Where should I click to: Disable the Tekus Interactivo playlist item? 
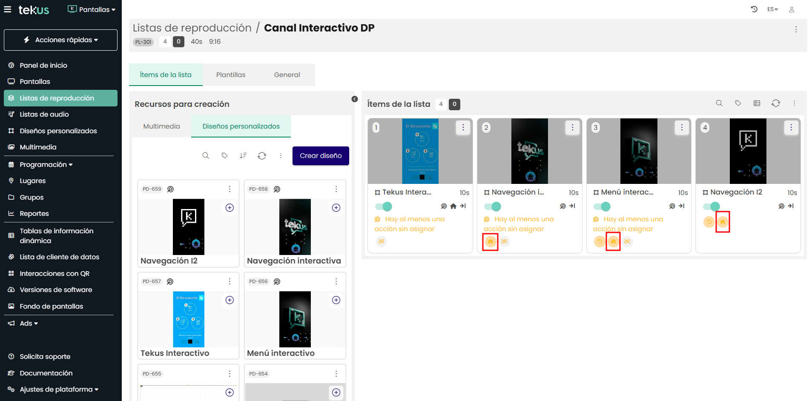(x=382, y=206)
